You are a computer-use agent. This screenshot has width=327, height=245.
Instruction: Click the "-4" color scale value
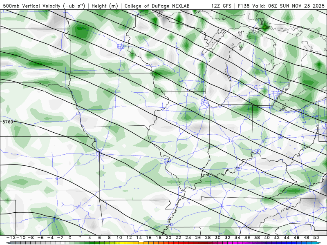50,238
